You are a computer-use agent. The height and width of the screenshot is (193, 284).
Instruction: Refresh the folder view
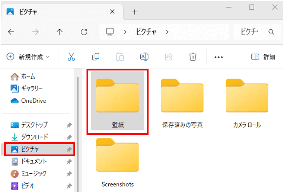84,32
